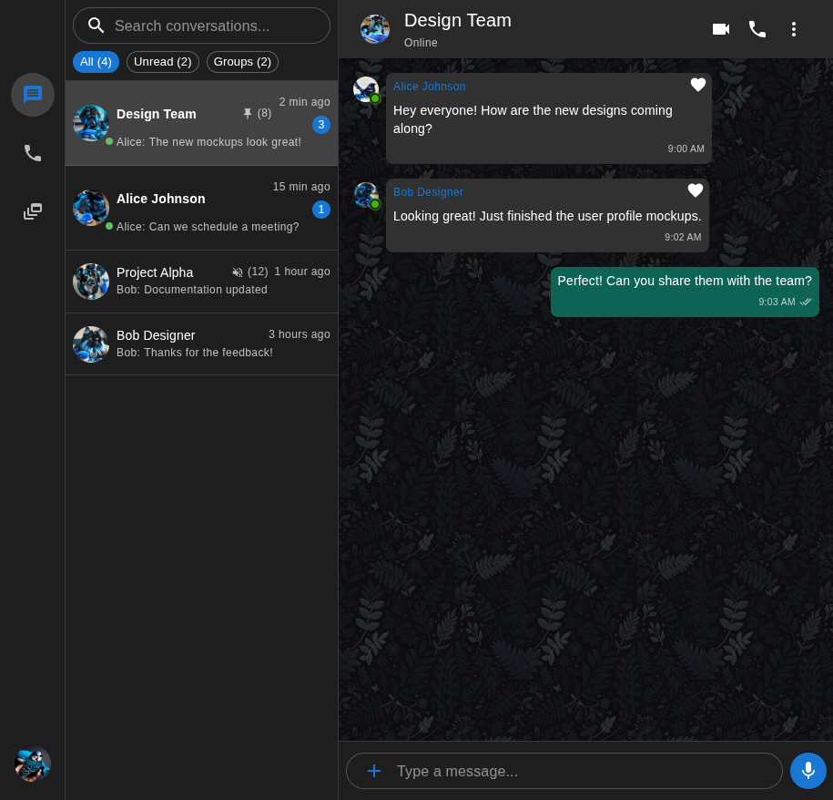Screen dimensions: 833x800
Task: Click the attachment plus icon
Action: click(x=374, y=771)
